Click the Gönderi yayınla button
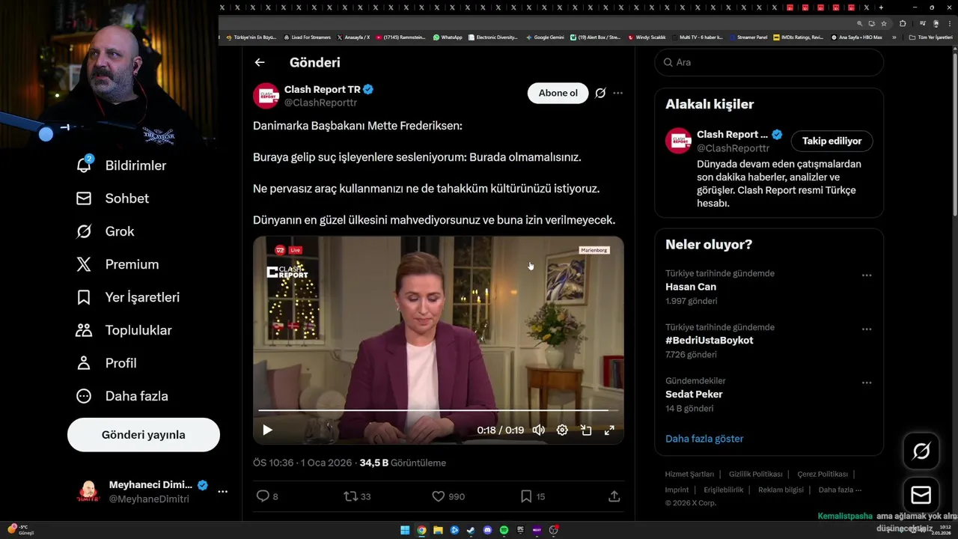The width and height of the screenshot is (958, 539). (x=144, y=435)
